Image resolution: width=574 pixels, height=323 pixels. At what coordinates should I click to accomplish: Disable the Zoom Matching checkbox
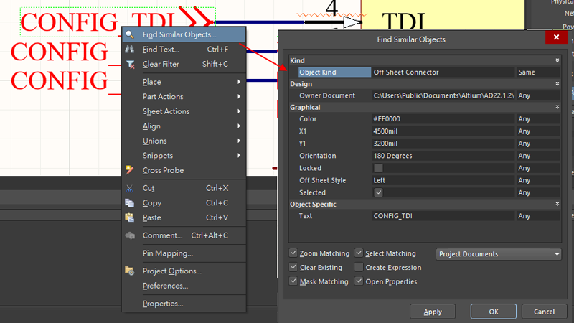(x=293, y=253)
